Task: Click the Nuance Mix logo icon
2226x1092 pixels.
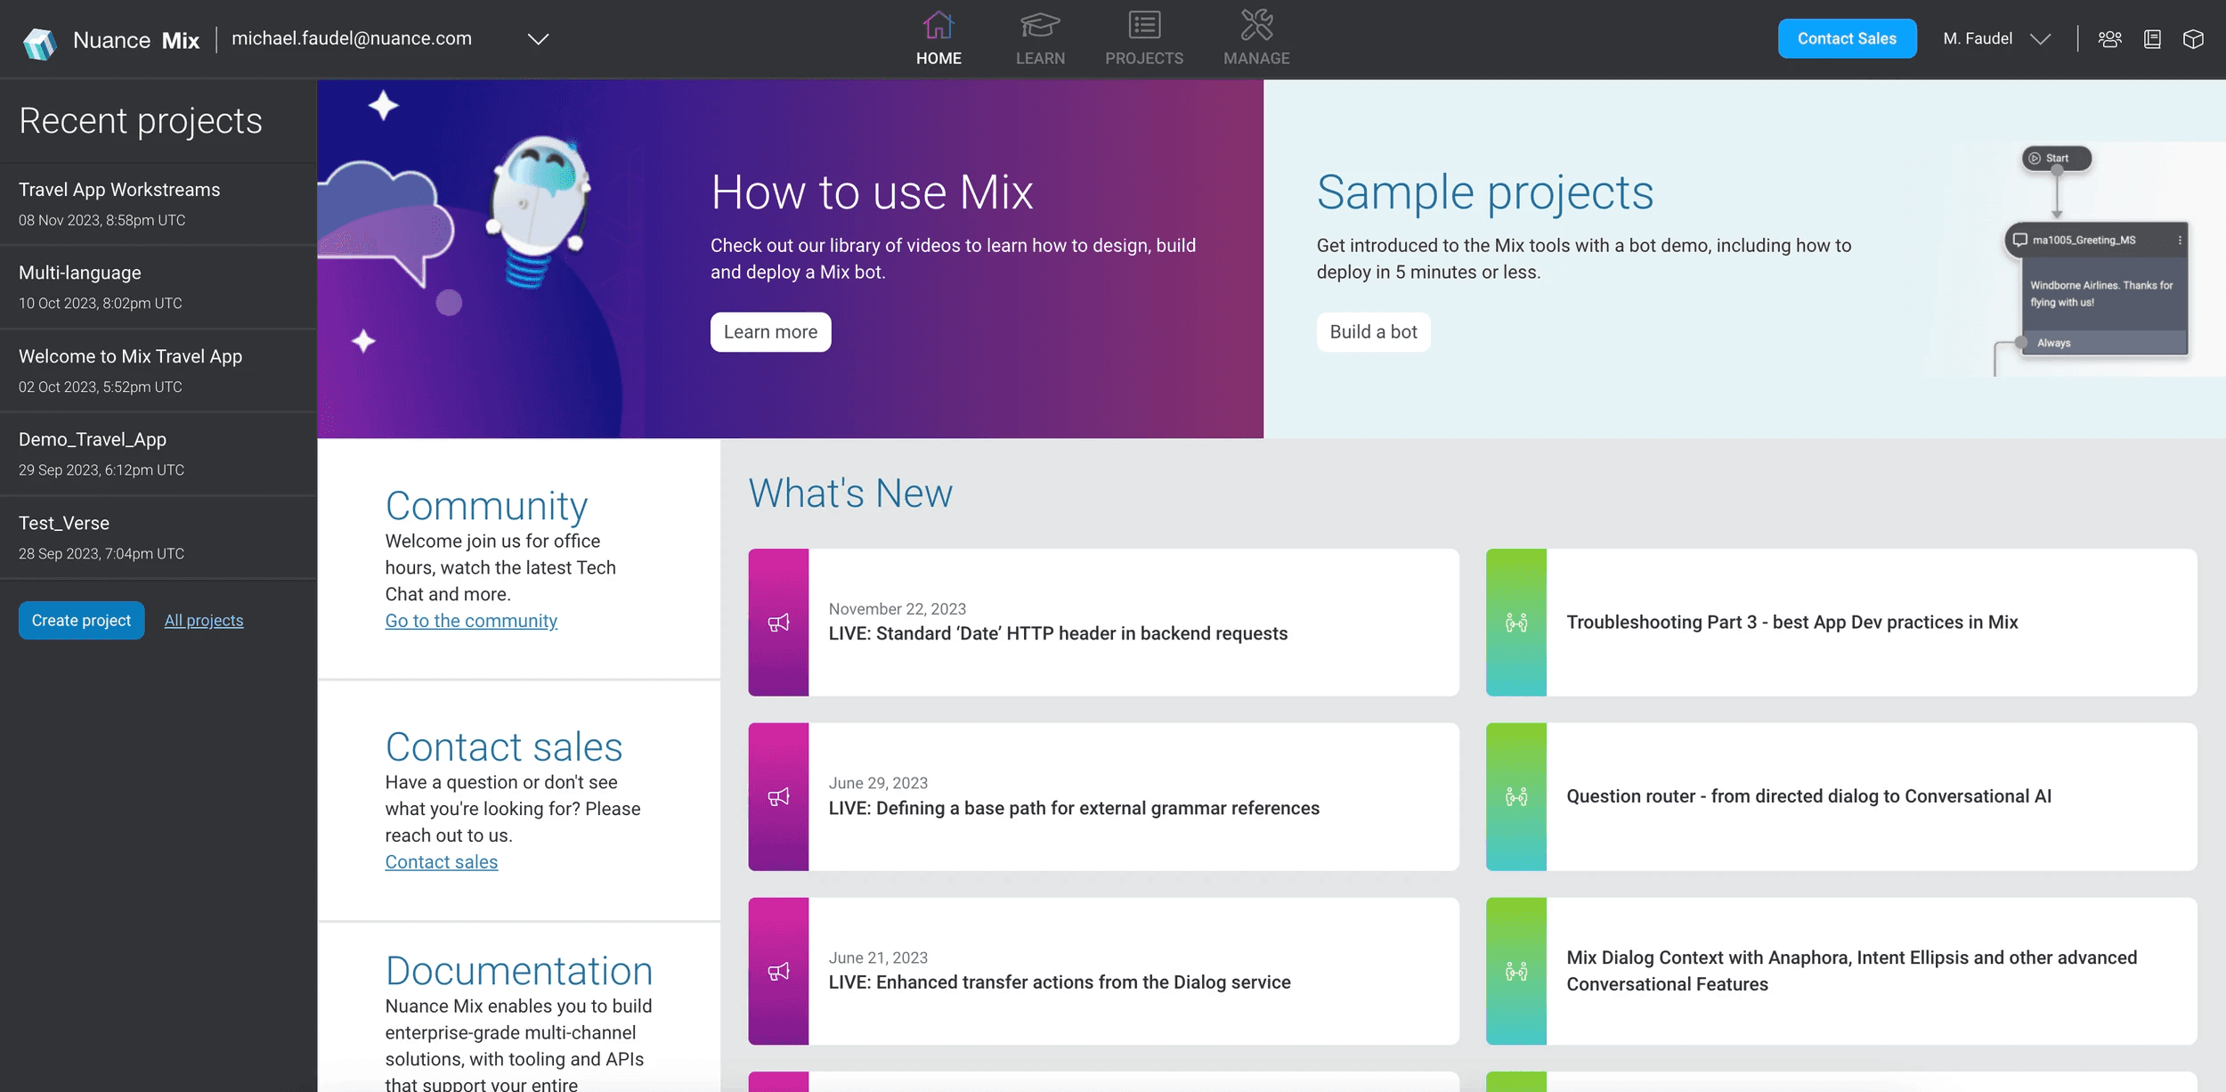Action: click(39, 41)
